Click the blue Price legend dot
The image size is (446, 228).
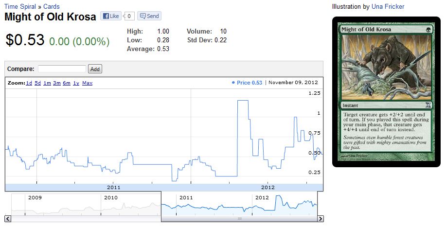[x=233, y=83]
